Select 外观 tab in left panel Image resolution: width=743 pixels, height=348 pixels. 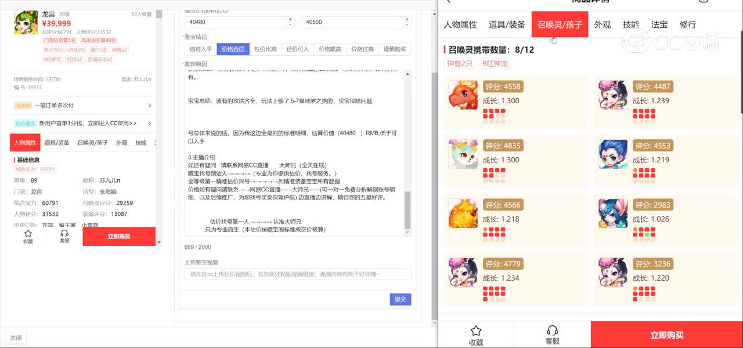tap(122, 143)
